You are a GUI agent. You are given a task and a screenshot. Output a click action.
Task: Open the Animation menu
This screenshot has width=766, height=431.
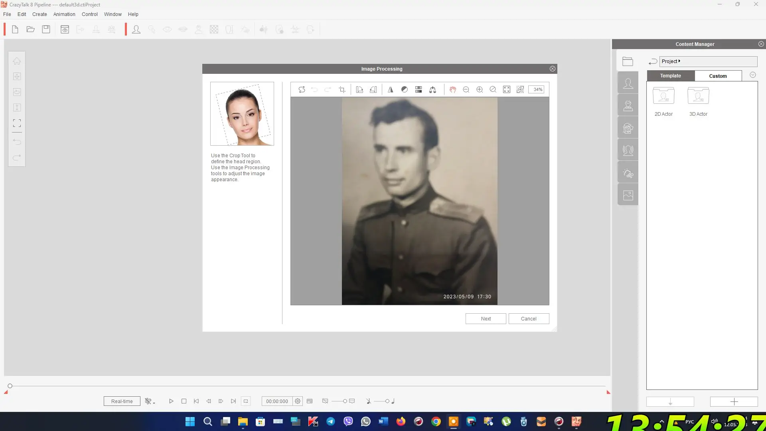tap(64, 14)
